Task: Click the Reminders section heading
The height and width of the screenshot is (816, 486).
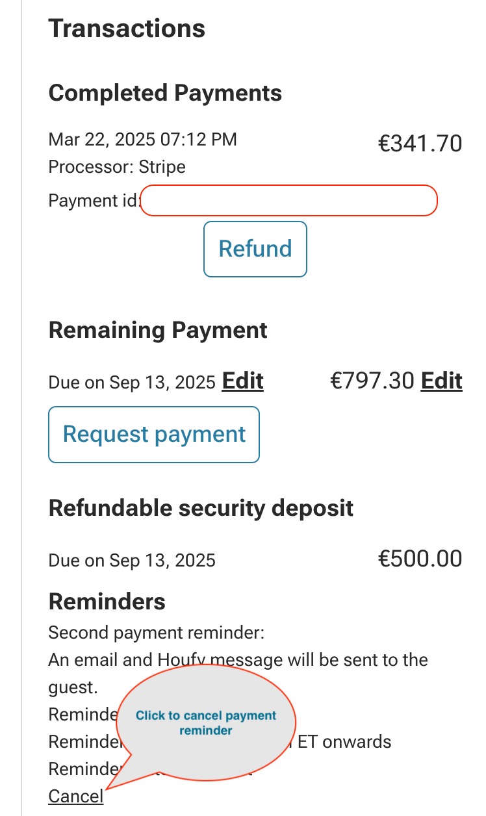Action: point(108,601)
